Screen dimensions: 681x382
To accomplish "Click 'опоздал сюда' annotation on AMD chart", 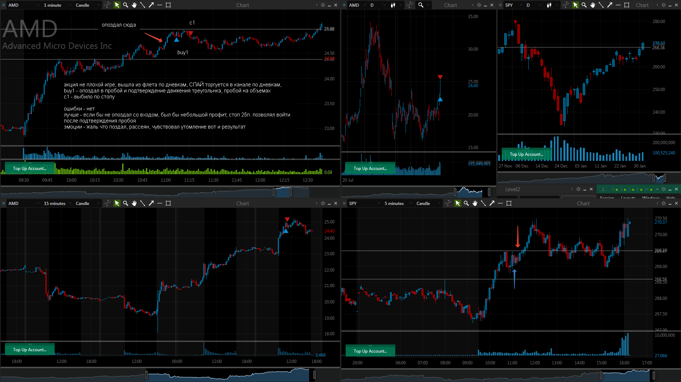I will [119, 25].
